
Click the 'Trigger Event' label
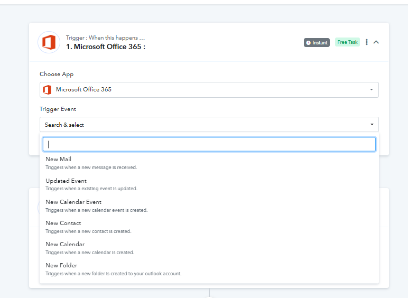pos(58,109)
